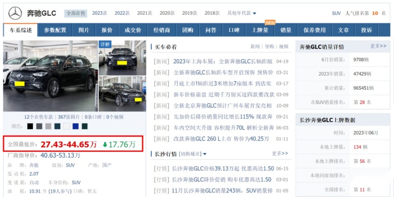Filter by 2022款 models
The width and height of the screenshot is (394, 197).
pos(122,13)
